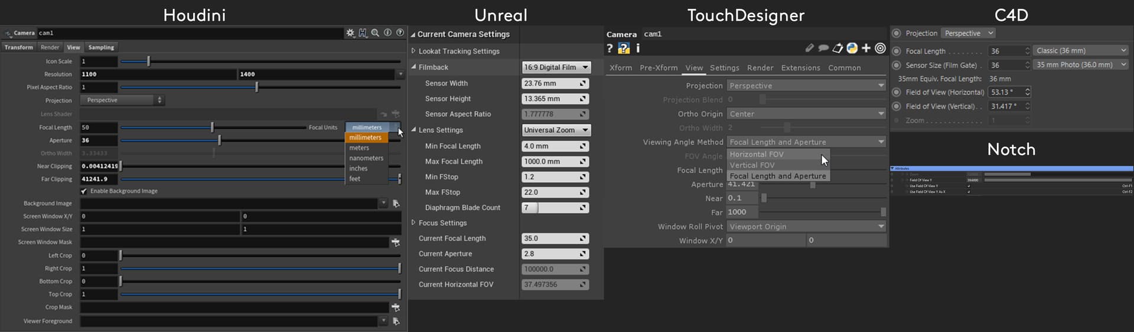Toggle C4D Focal Length animation dot

coord(897,51)
